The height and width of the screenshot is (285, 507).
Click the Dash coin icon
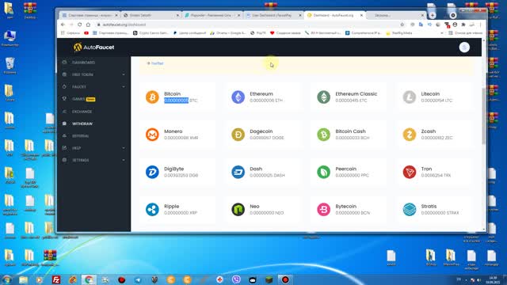238,172
